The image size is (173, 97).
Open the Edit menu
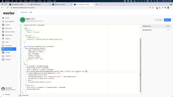pos(16,1)
